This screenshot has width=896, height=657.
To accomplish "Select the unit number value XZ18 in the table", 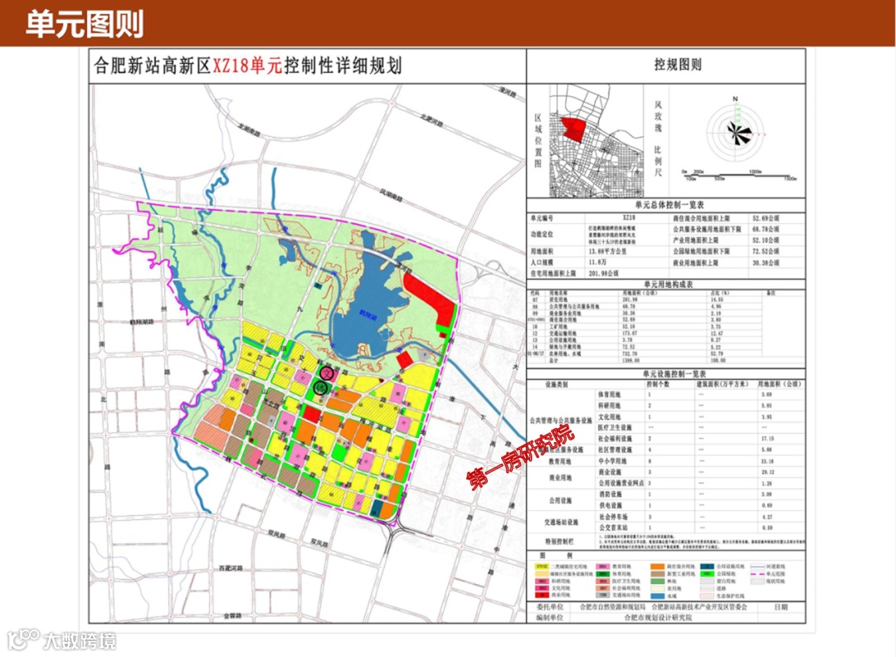I will 629,217.
